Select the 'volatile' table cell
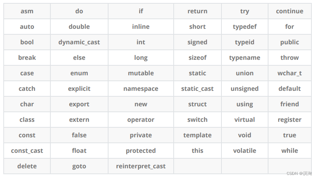Image resolution: width=317 pixels, height=179 pixels. point(245,151)
